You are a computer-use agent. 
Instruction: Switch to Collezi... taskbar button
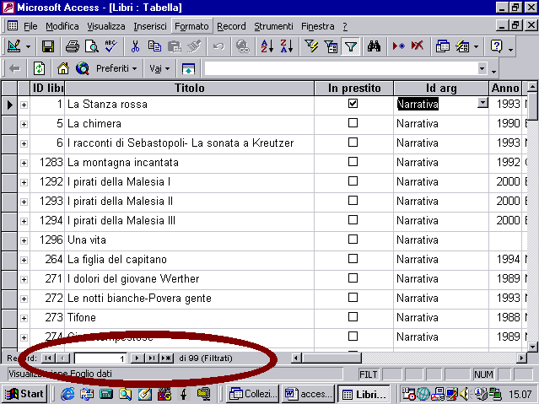253,394
